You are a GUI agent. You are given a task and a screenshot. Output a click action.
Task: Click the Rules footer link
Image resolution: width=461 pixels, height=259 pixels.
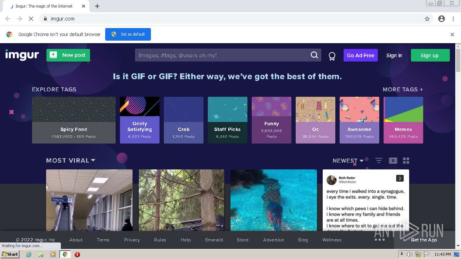pos(160,240)
